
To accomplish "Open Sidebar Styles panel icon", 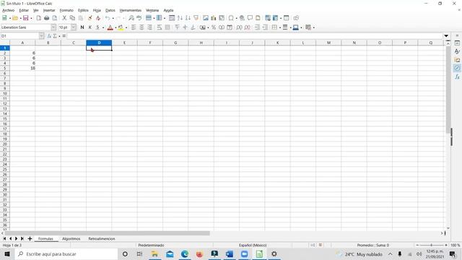I will [457, 51].
